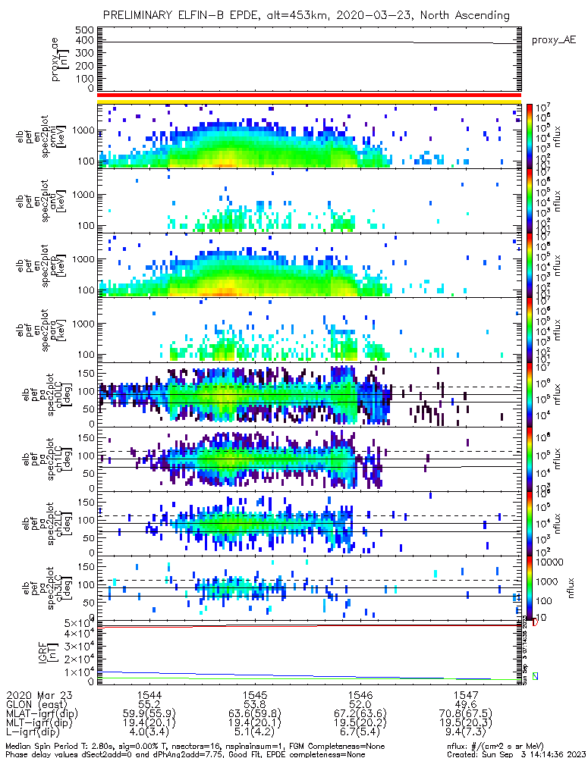The image size is (588, 758).
Task: Click the black proxy_ae line plot panel
Action: [x=310, y=59]
